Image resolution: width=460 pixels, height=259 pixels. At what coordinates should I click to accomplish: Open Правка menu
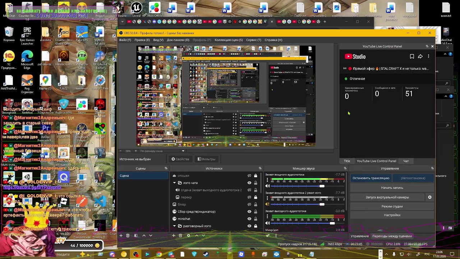tap(142, 40)
